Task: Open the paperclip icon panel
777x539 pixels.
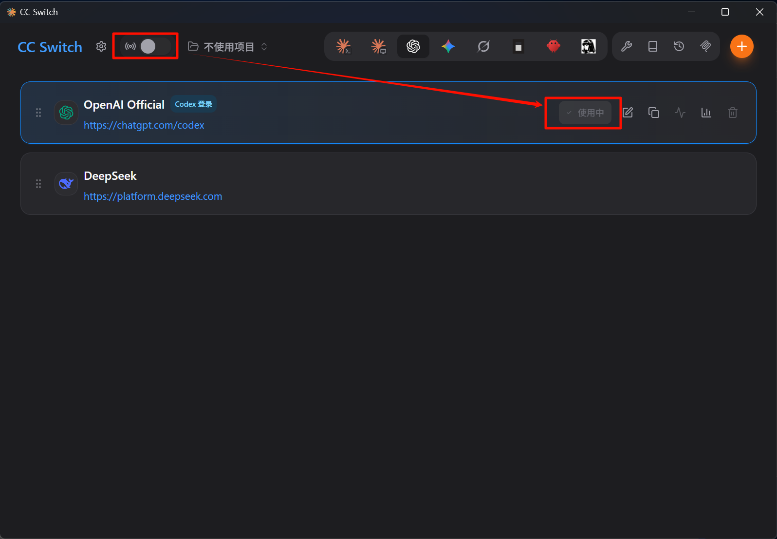Action: pyautogui.click(x=705, y=46)
